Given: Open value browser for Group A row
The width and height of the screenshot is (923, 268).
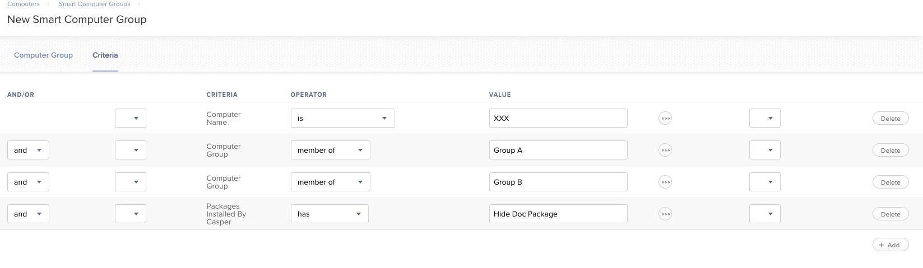Looking at the screenshot, I should (x=665, y=150).
